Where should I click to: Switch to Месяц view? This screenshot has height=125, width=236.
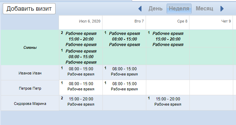click(204, 9)
